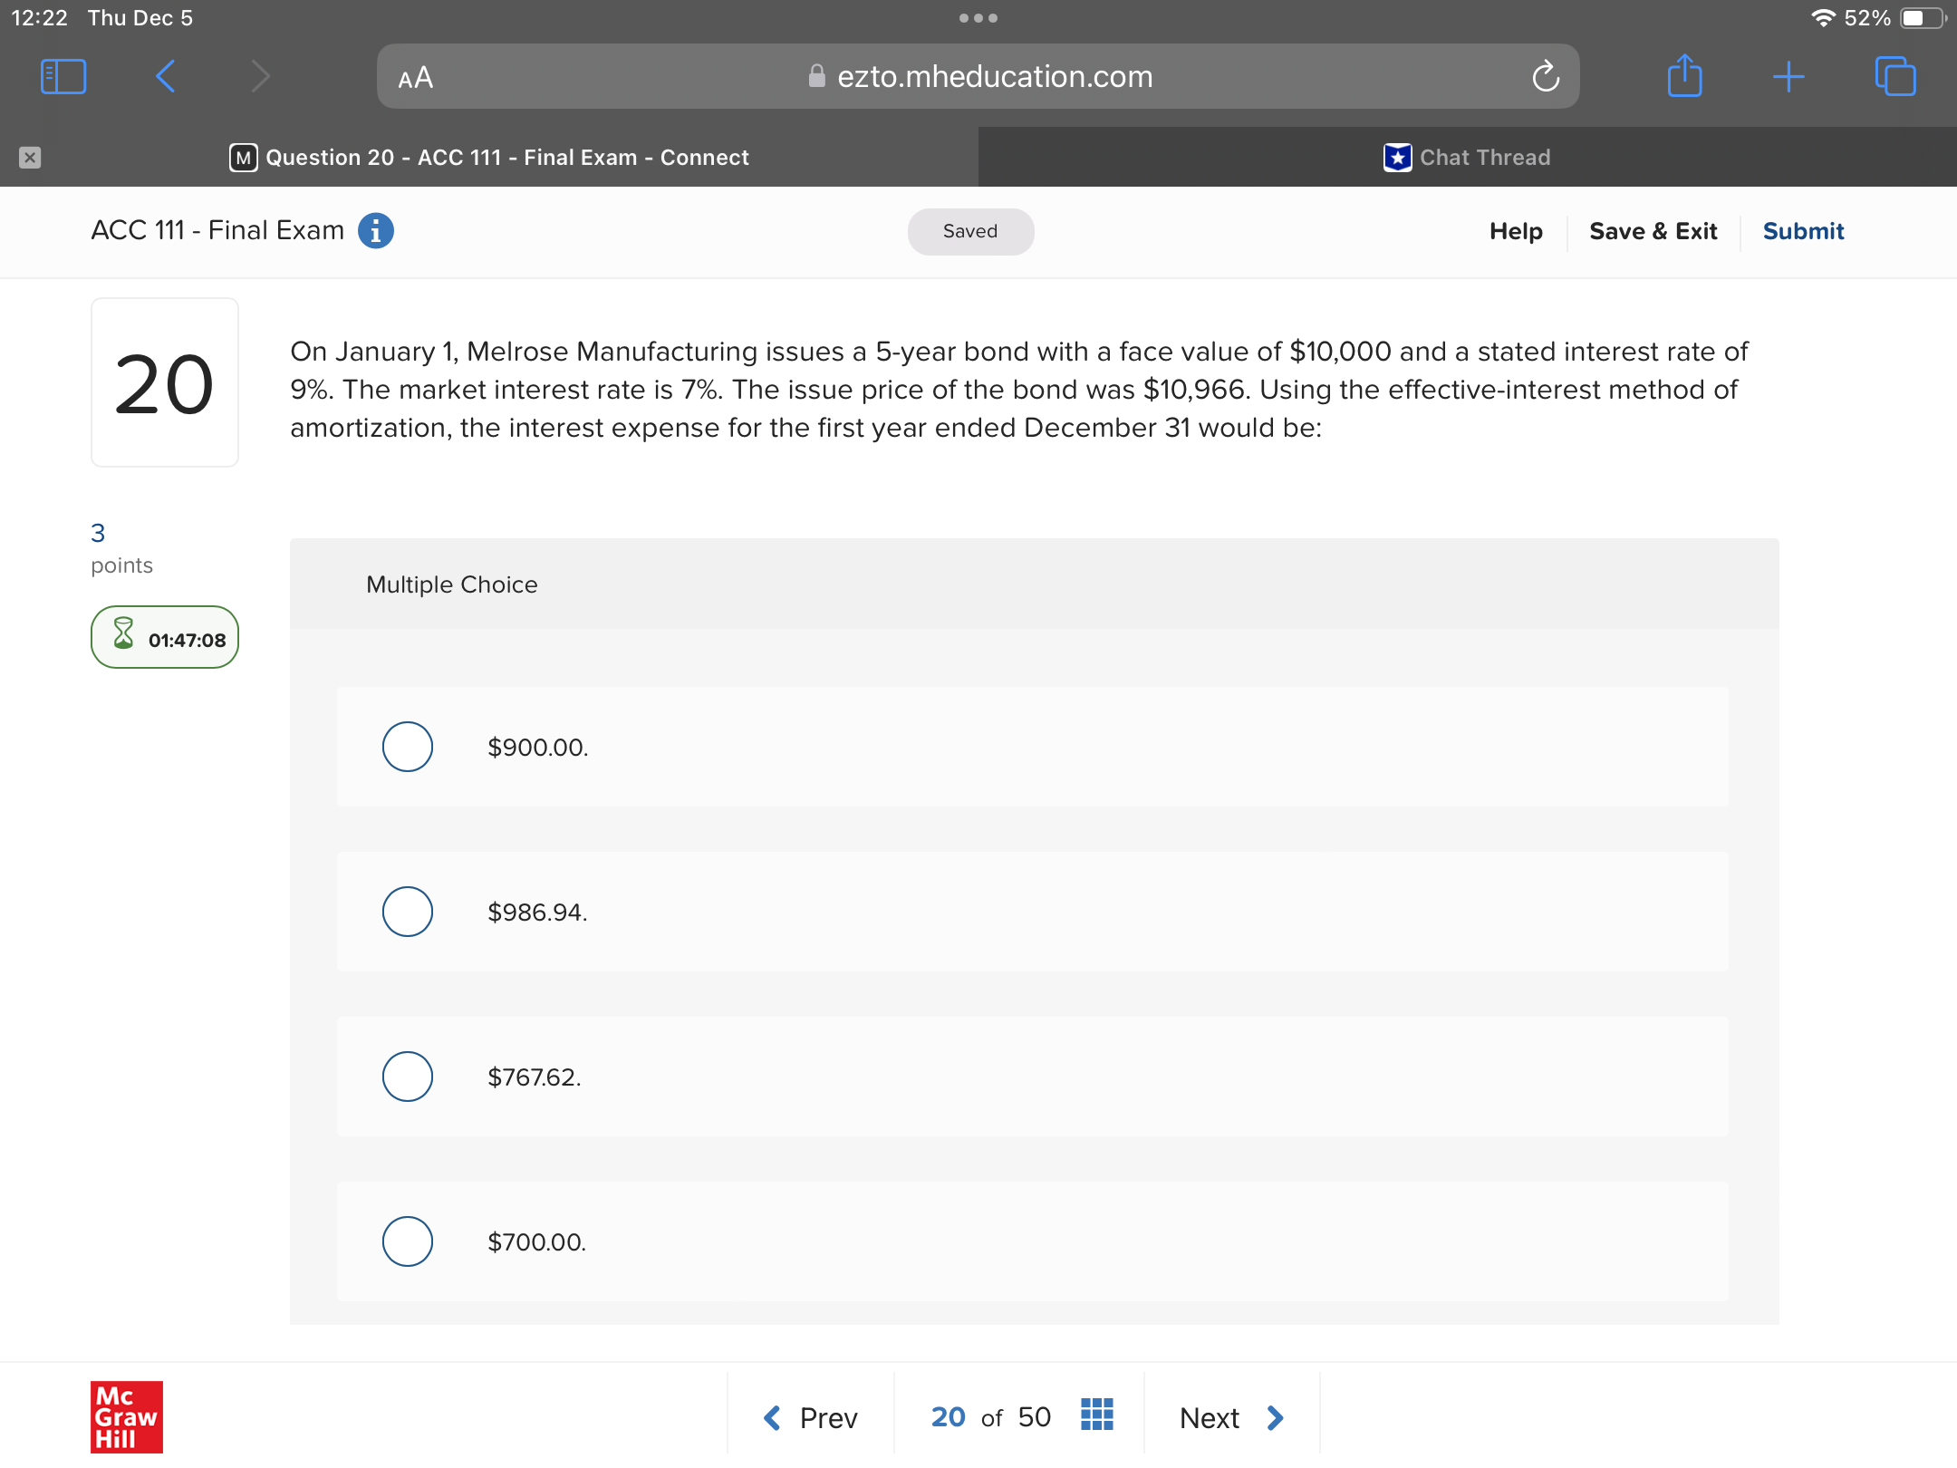Choose the $986.94 radio button
Viewport: 1957px width, 1468px height.
408,912
